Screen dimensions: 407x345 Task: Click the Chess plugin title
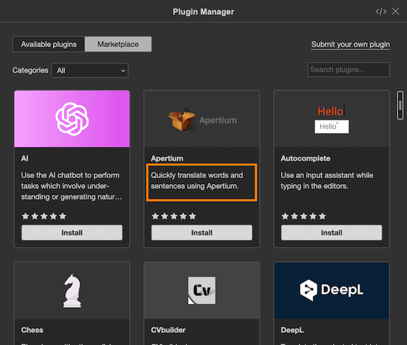click(x=32, y=330)
